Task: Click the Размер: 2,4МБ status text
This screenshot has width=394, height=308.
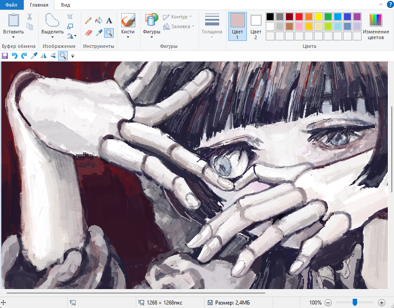Action: coord(232,303)
